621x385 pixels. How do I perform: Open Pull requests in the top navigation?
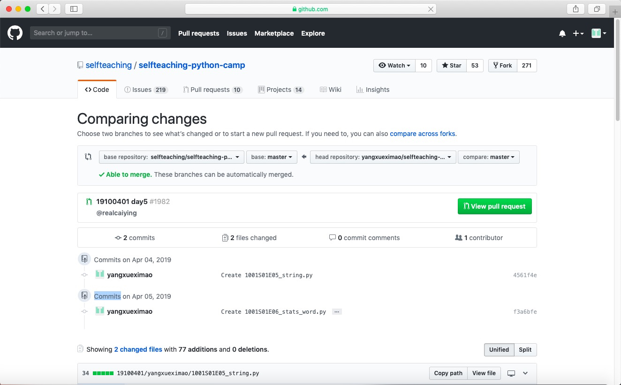click(x=199, y=33)
